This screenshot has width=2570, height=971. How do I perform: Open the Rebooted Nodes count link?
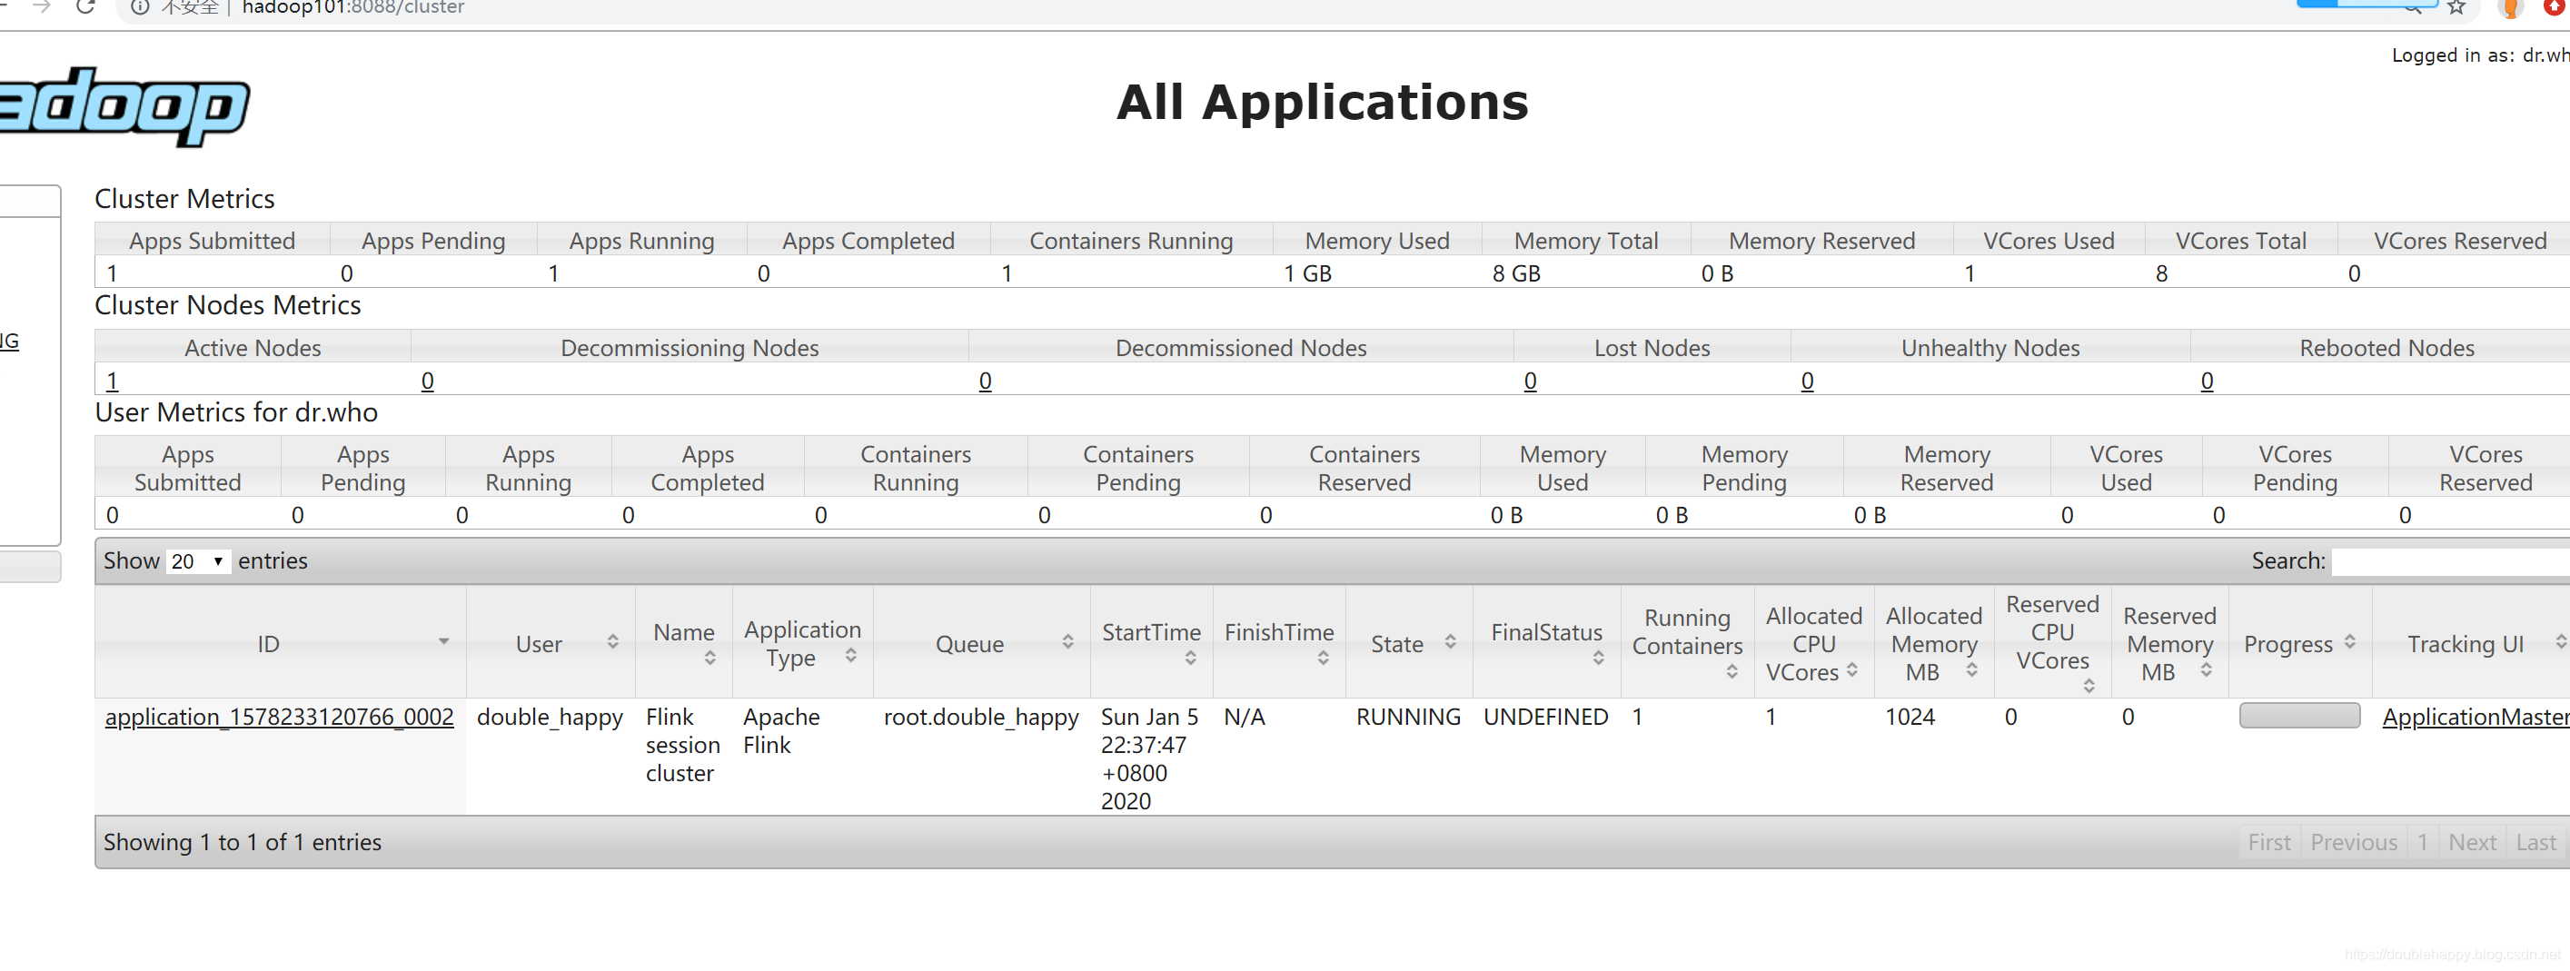click(2206, 381)
